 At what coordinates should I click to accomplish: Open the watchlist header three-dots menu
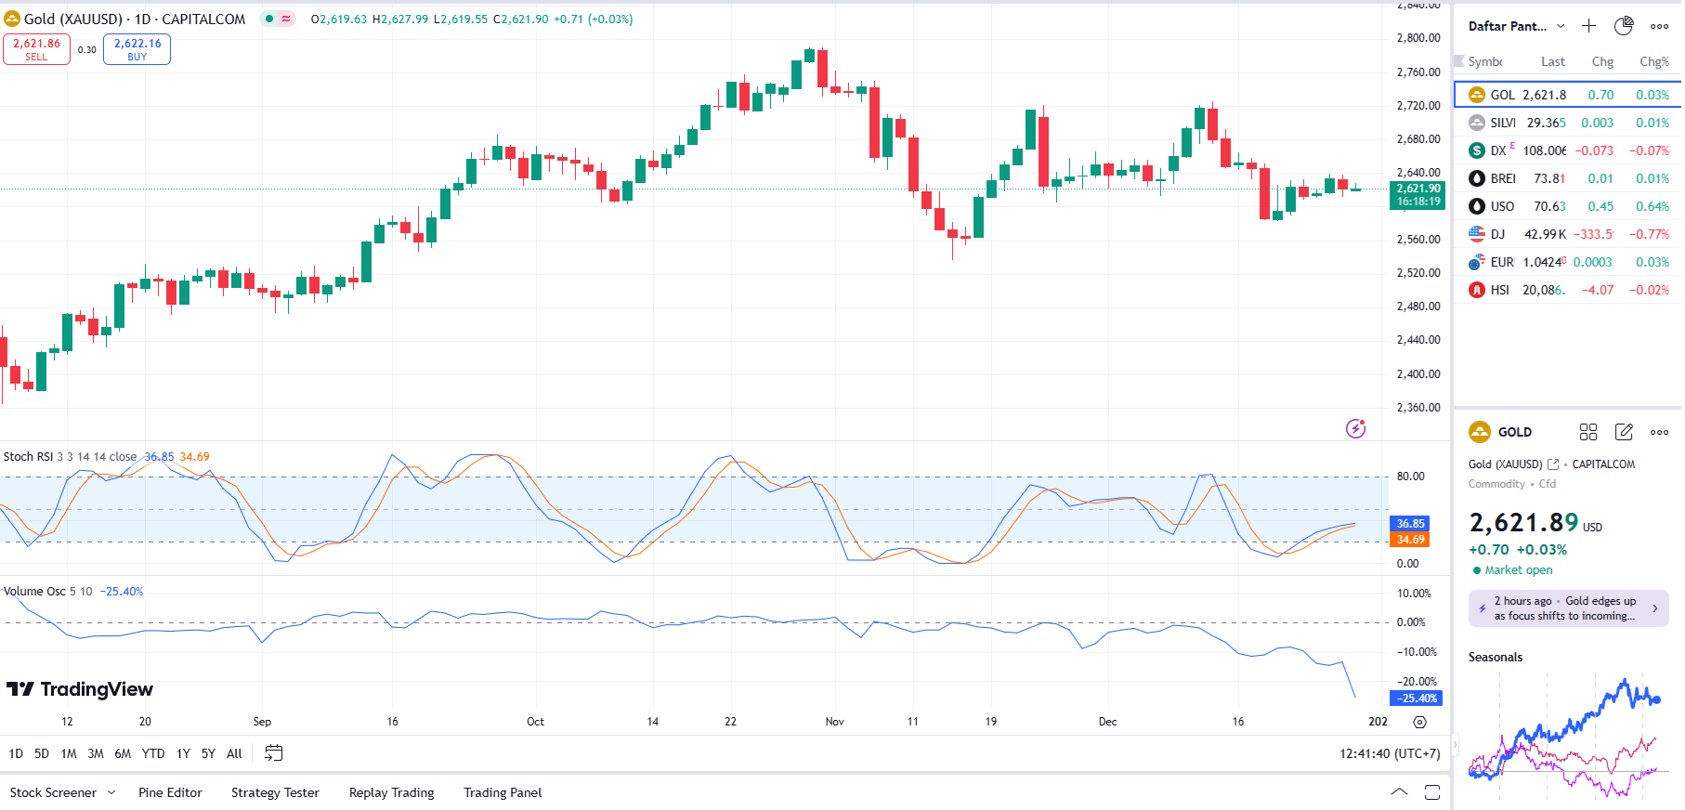(1659, 26)
